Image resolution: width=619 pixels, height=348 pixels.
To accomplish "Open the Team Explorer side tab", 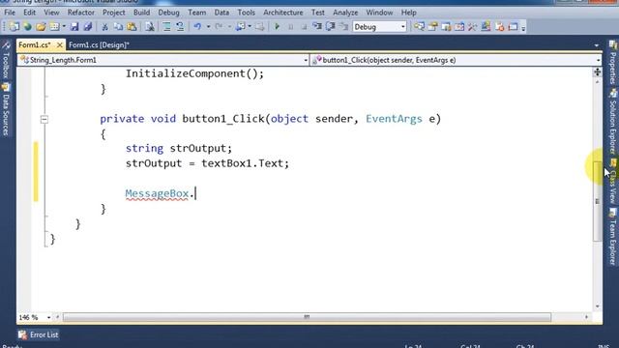I will click(x=612, y=236).
